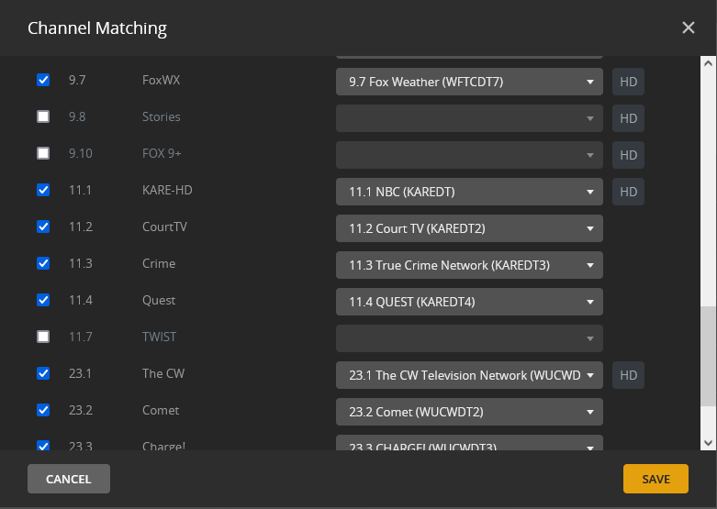Toggle HD badge for FOX 9+
The height and width of the screenshot is (509, 717).
628,155
